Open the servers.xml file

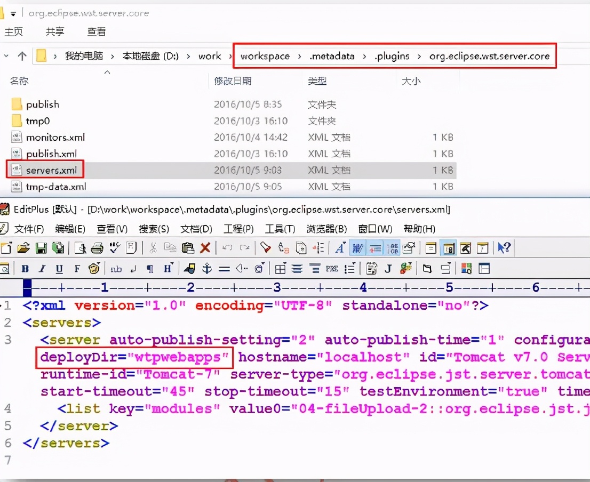pos(52,170)
